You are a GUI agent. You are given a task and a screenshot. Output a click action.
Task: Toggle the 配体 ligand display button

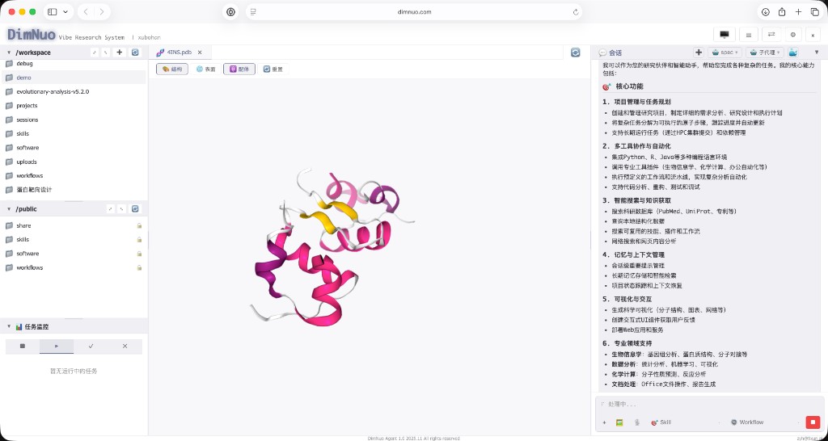(x=239, y=69)
